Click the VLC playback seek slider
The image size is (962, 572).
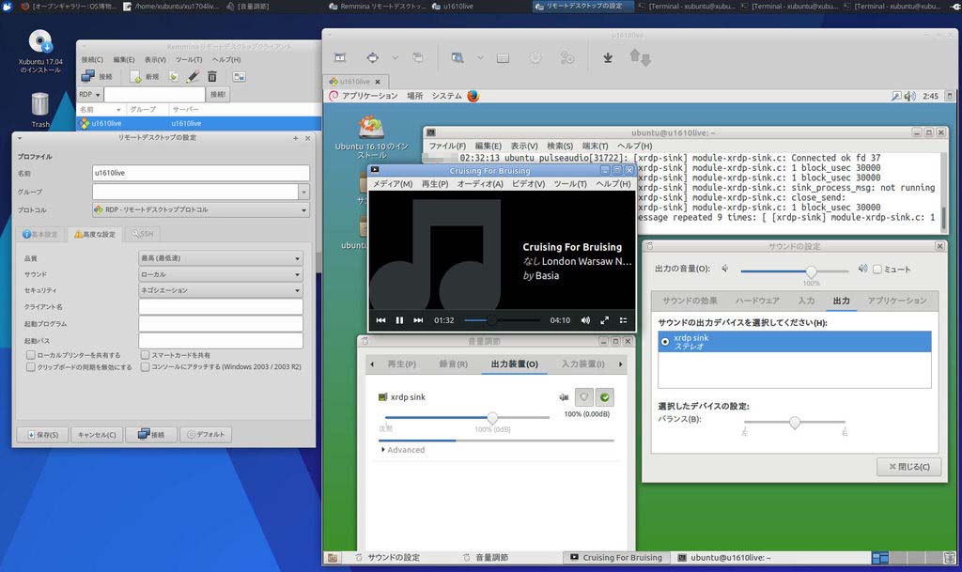pos(502,320)
